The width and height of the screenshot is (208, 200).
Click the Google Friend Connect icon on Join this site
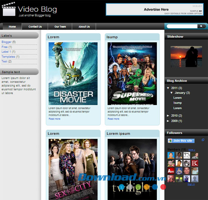170,141
